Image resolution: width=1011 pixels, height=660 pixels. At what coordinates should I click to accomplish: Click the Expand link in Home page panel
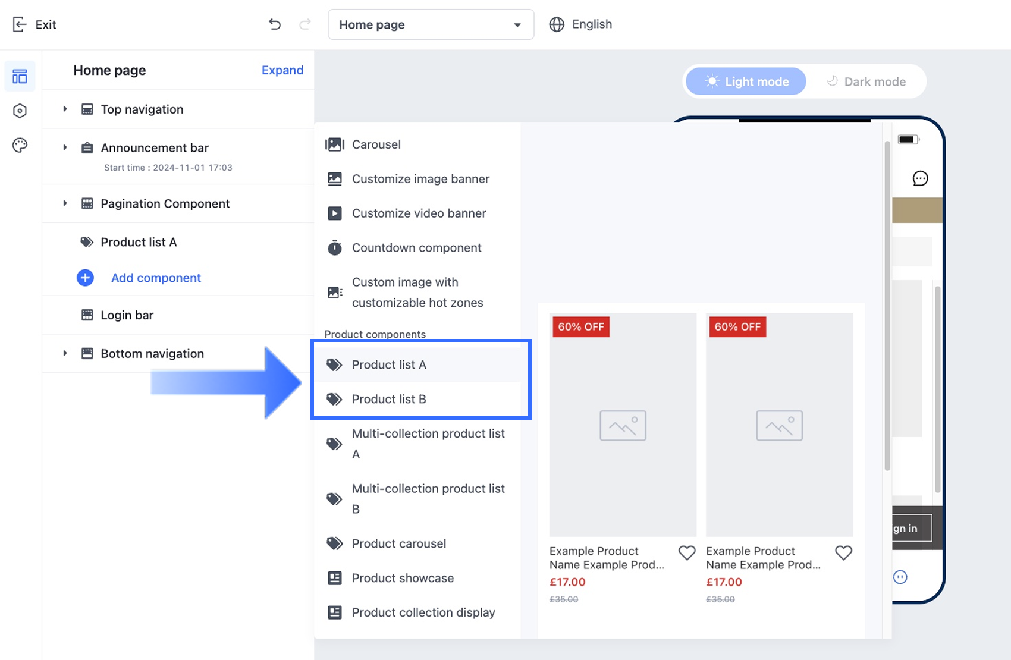click(x=282, y=70)
